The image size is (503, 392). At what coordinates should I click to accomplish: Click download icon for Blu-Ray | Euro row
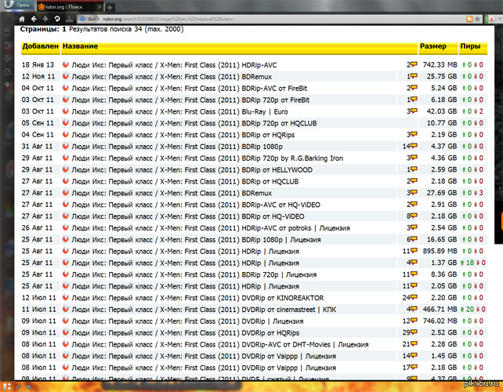coord(66,111)
